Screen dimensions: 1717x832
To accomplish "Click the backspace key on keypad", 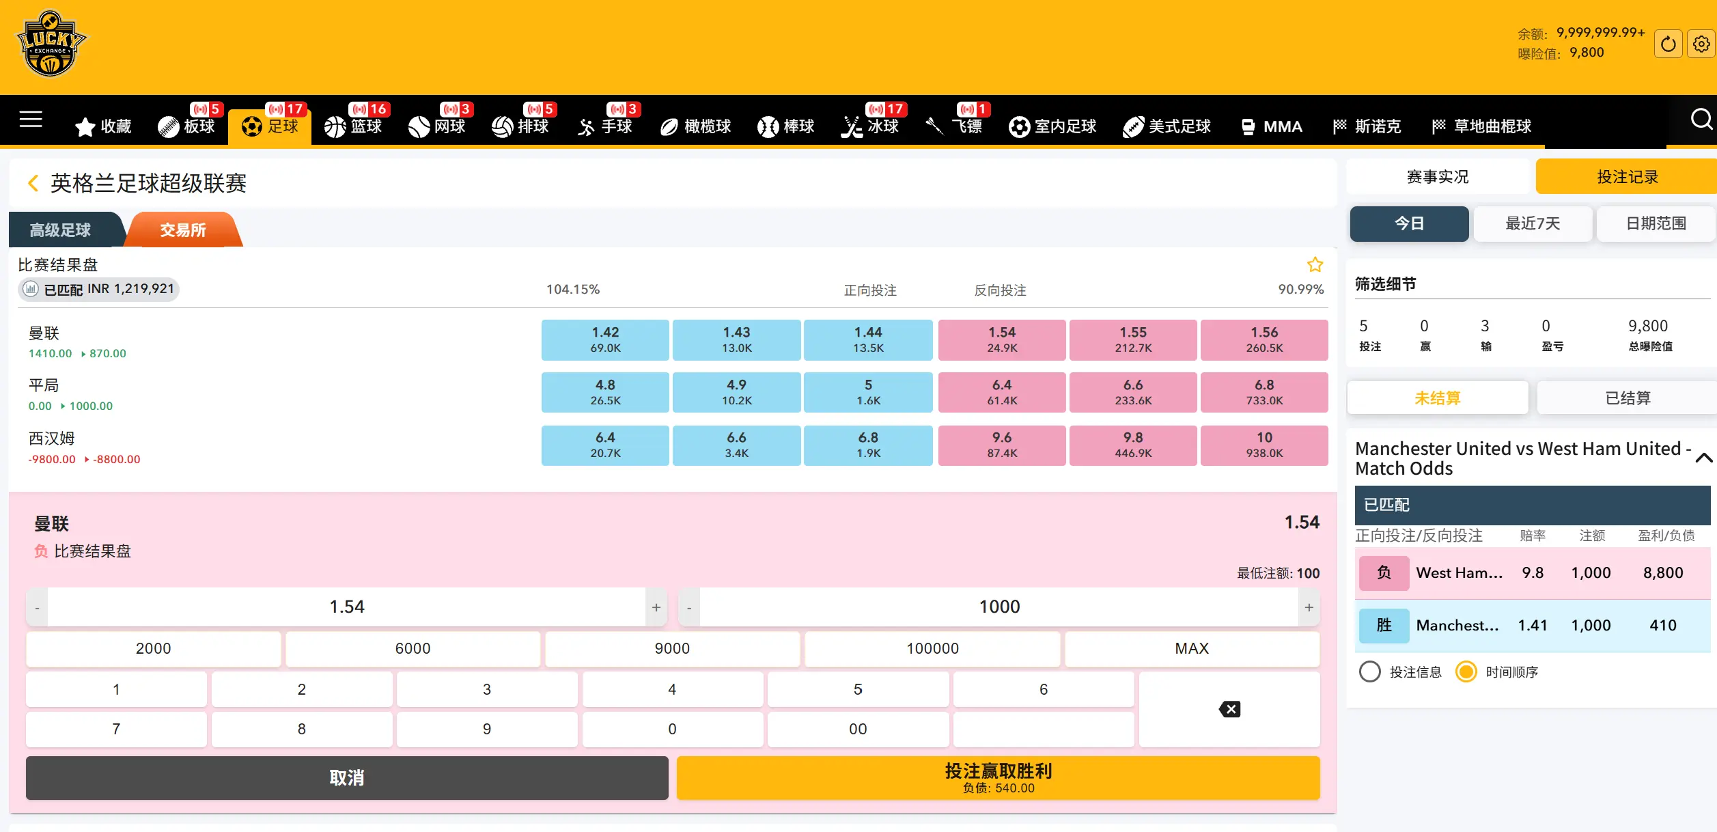I will click(1229, 709).
